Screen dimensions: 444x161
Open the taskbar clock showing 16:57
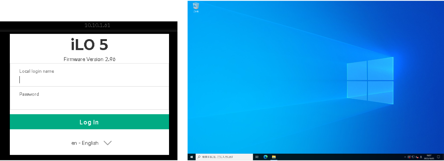[429, 157]
